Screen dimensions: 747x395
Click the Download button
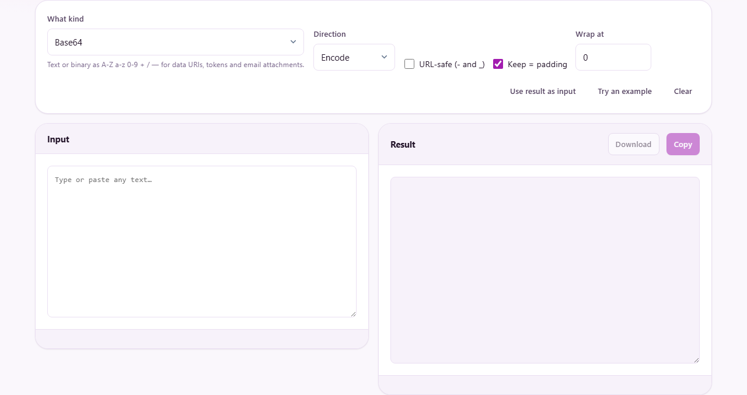pos(633,144)
